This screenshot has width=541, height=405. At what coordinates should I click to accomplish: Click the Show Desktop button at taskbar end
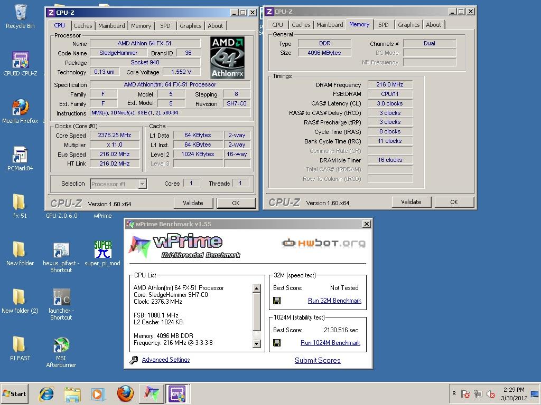(535, 393)
